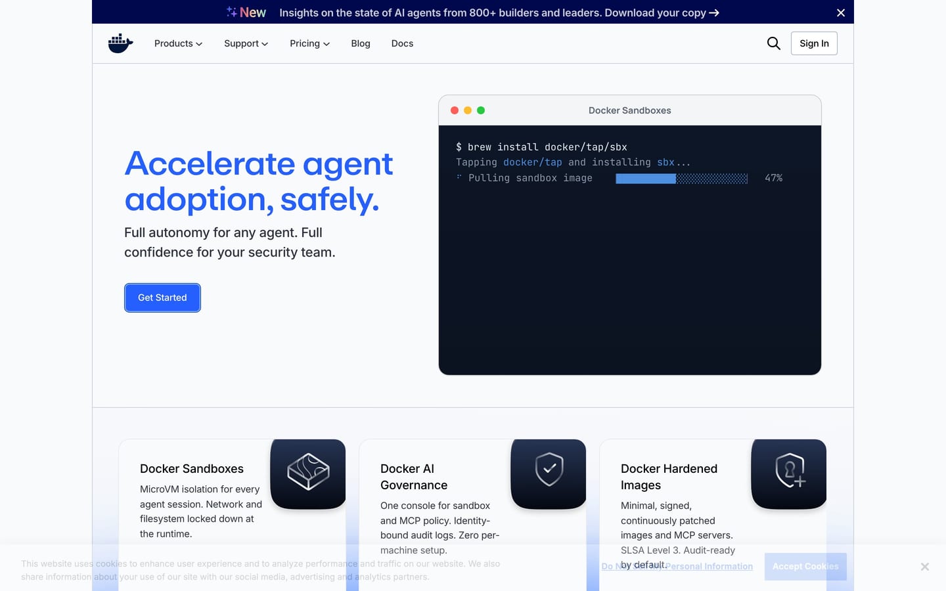Click the banner download arrow
This screenshot has width=946, height=591.
click(714, 12)
